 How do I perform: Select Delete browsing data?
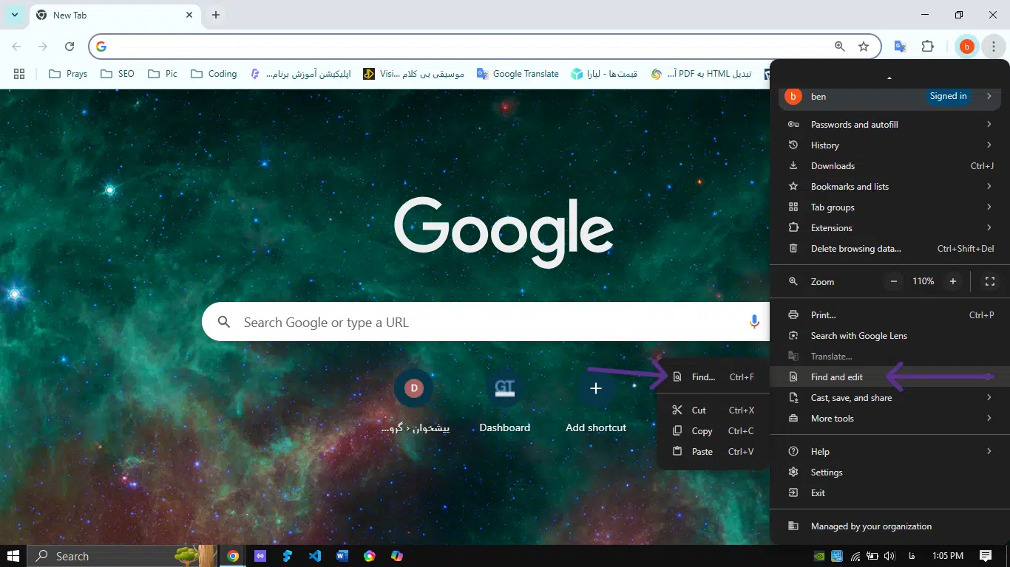[x=890, y=249]
